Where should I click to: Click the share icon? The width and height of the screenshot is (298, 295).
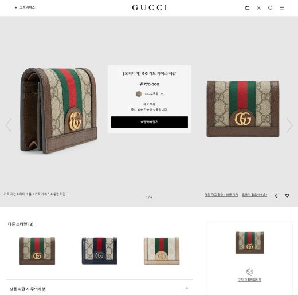click(x=276, y=196)
